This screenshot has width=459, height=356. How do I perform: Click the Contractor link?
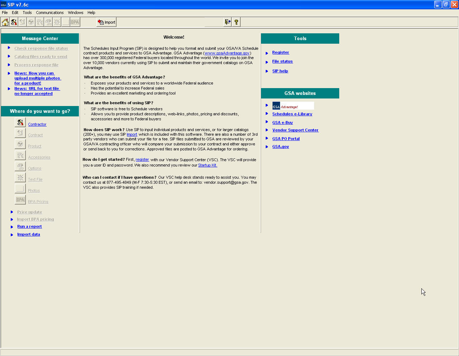click(37, 124)
